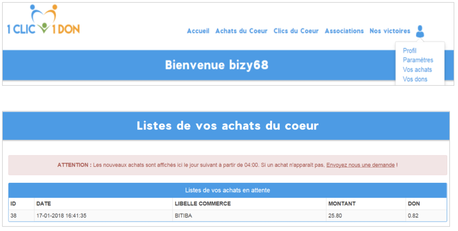This screenshot has height=231, width=458.
Task: Choose Vos achats in user dropdown
Action: pyautogui.click(x=417, y=70)
